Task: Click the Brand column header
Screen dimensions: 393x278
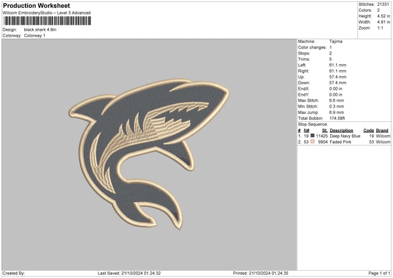Action: pyautogui.click(x=383, y=130)
